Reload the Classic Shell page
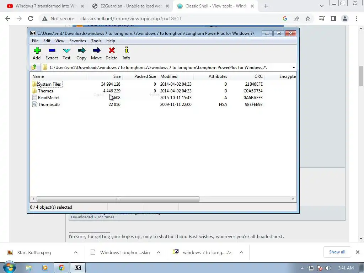Screen dimensions: 364x273 [31, 18]
